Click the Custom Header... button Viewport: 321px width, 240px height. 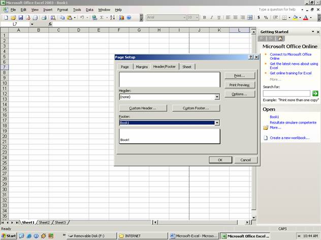[x=143, y=108]
